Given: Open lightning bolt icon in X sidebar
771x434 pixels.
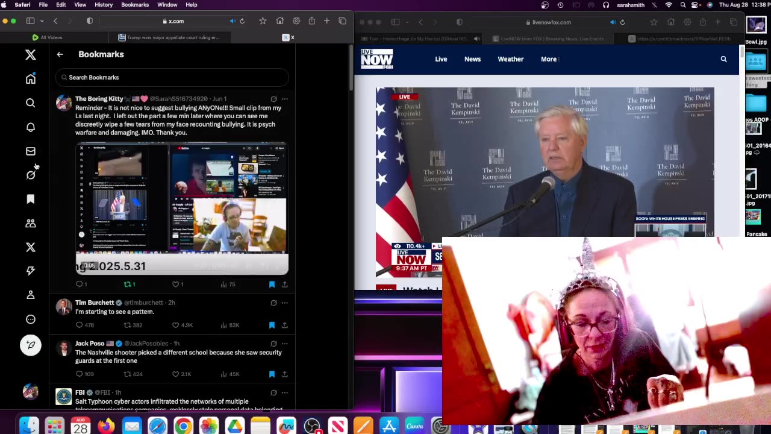Looking at the screenshot, I should click(x=31, y=271).
